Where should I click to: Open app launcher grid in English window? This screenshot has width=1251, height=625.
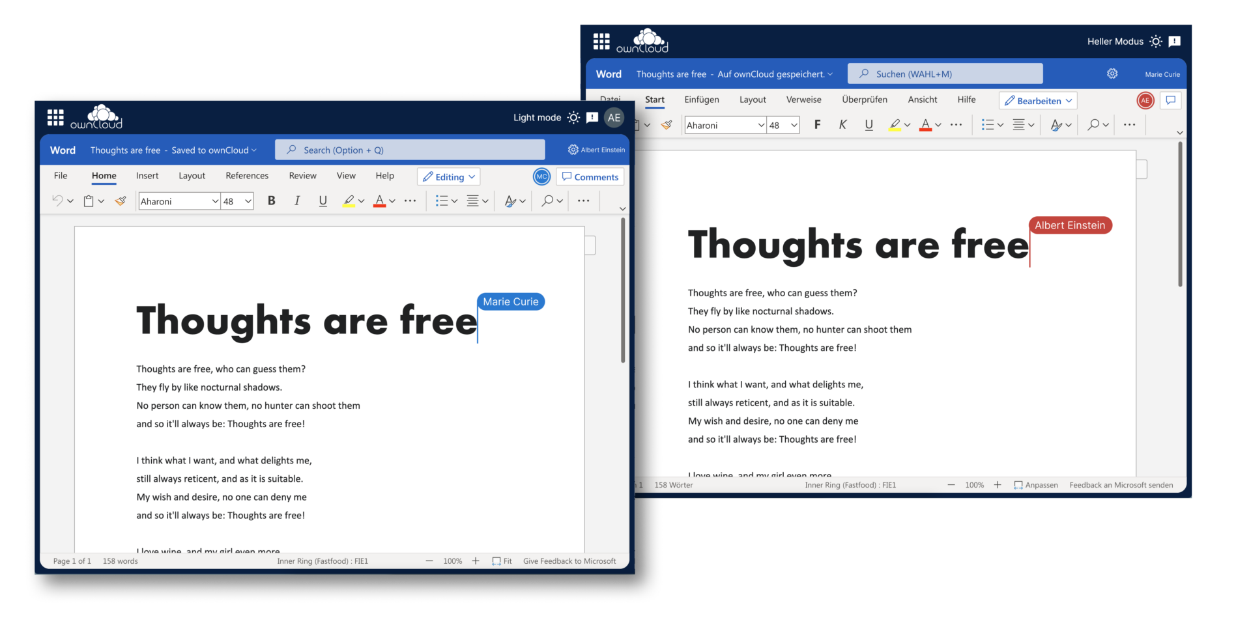[55, 118]
